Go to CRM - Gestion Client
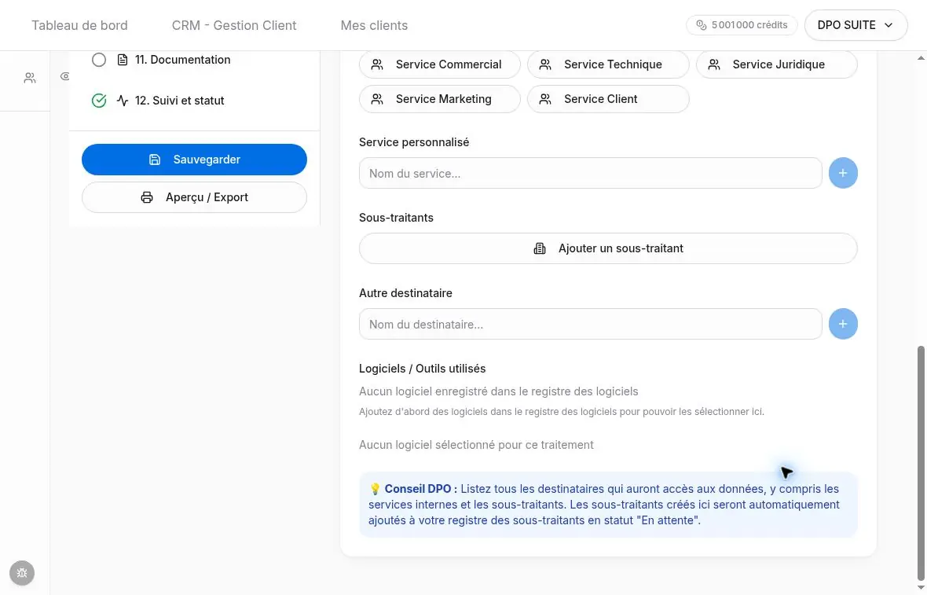This screenshot has height=595, width=927. click(234, 25)
